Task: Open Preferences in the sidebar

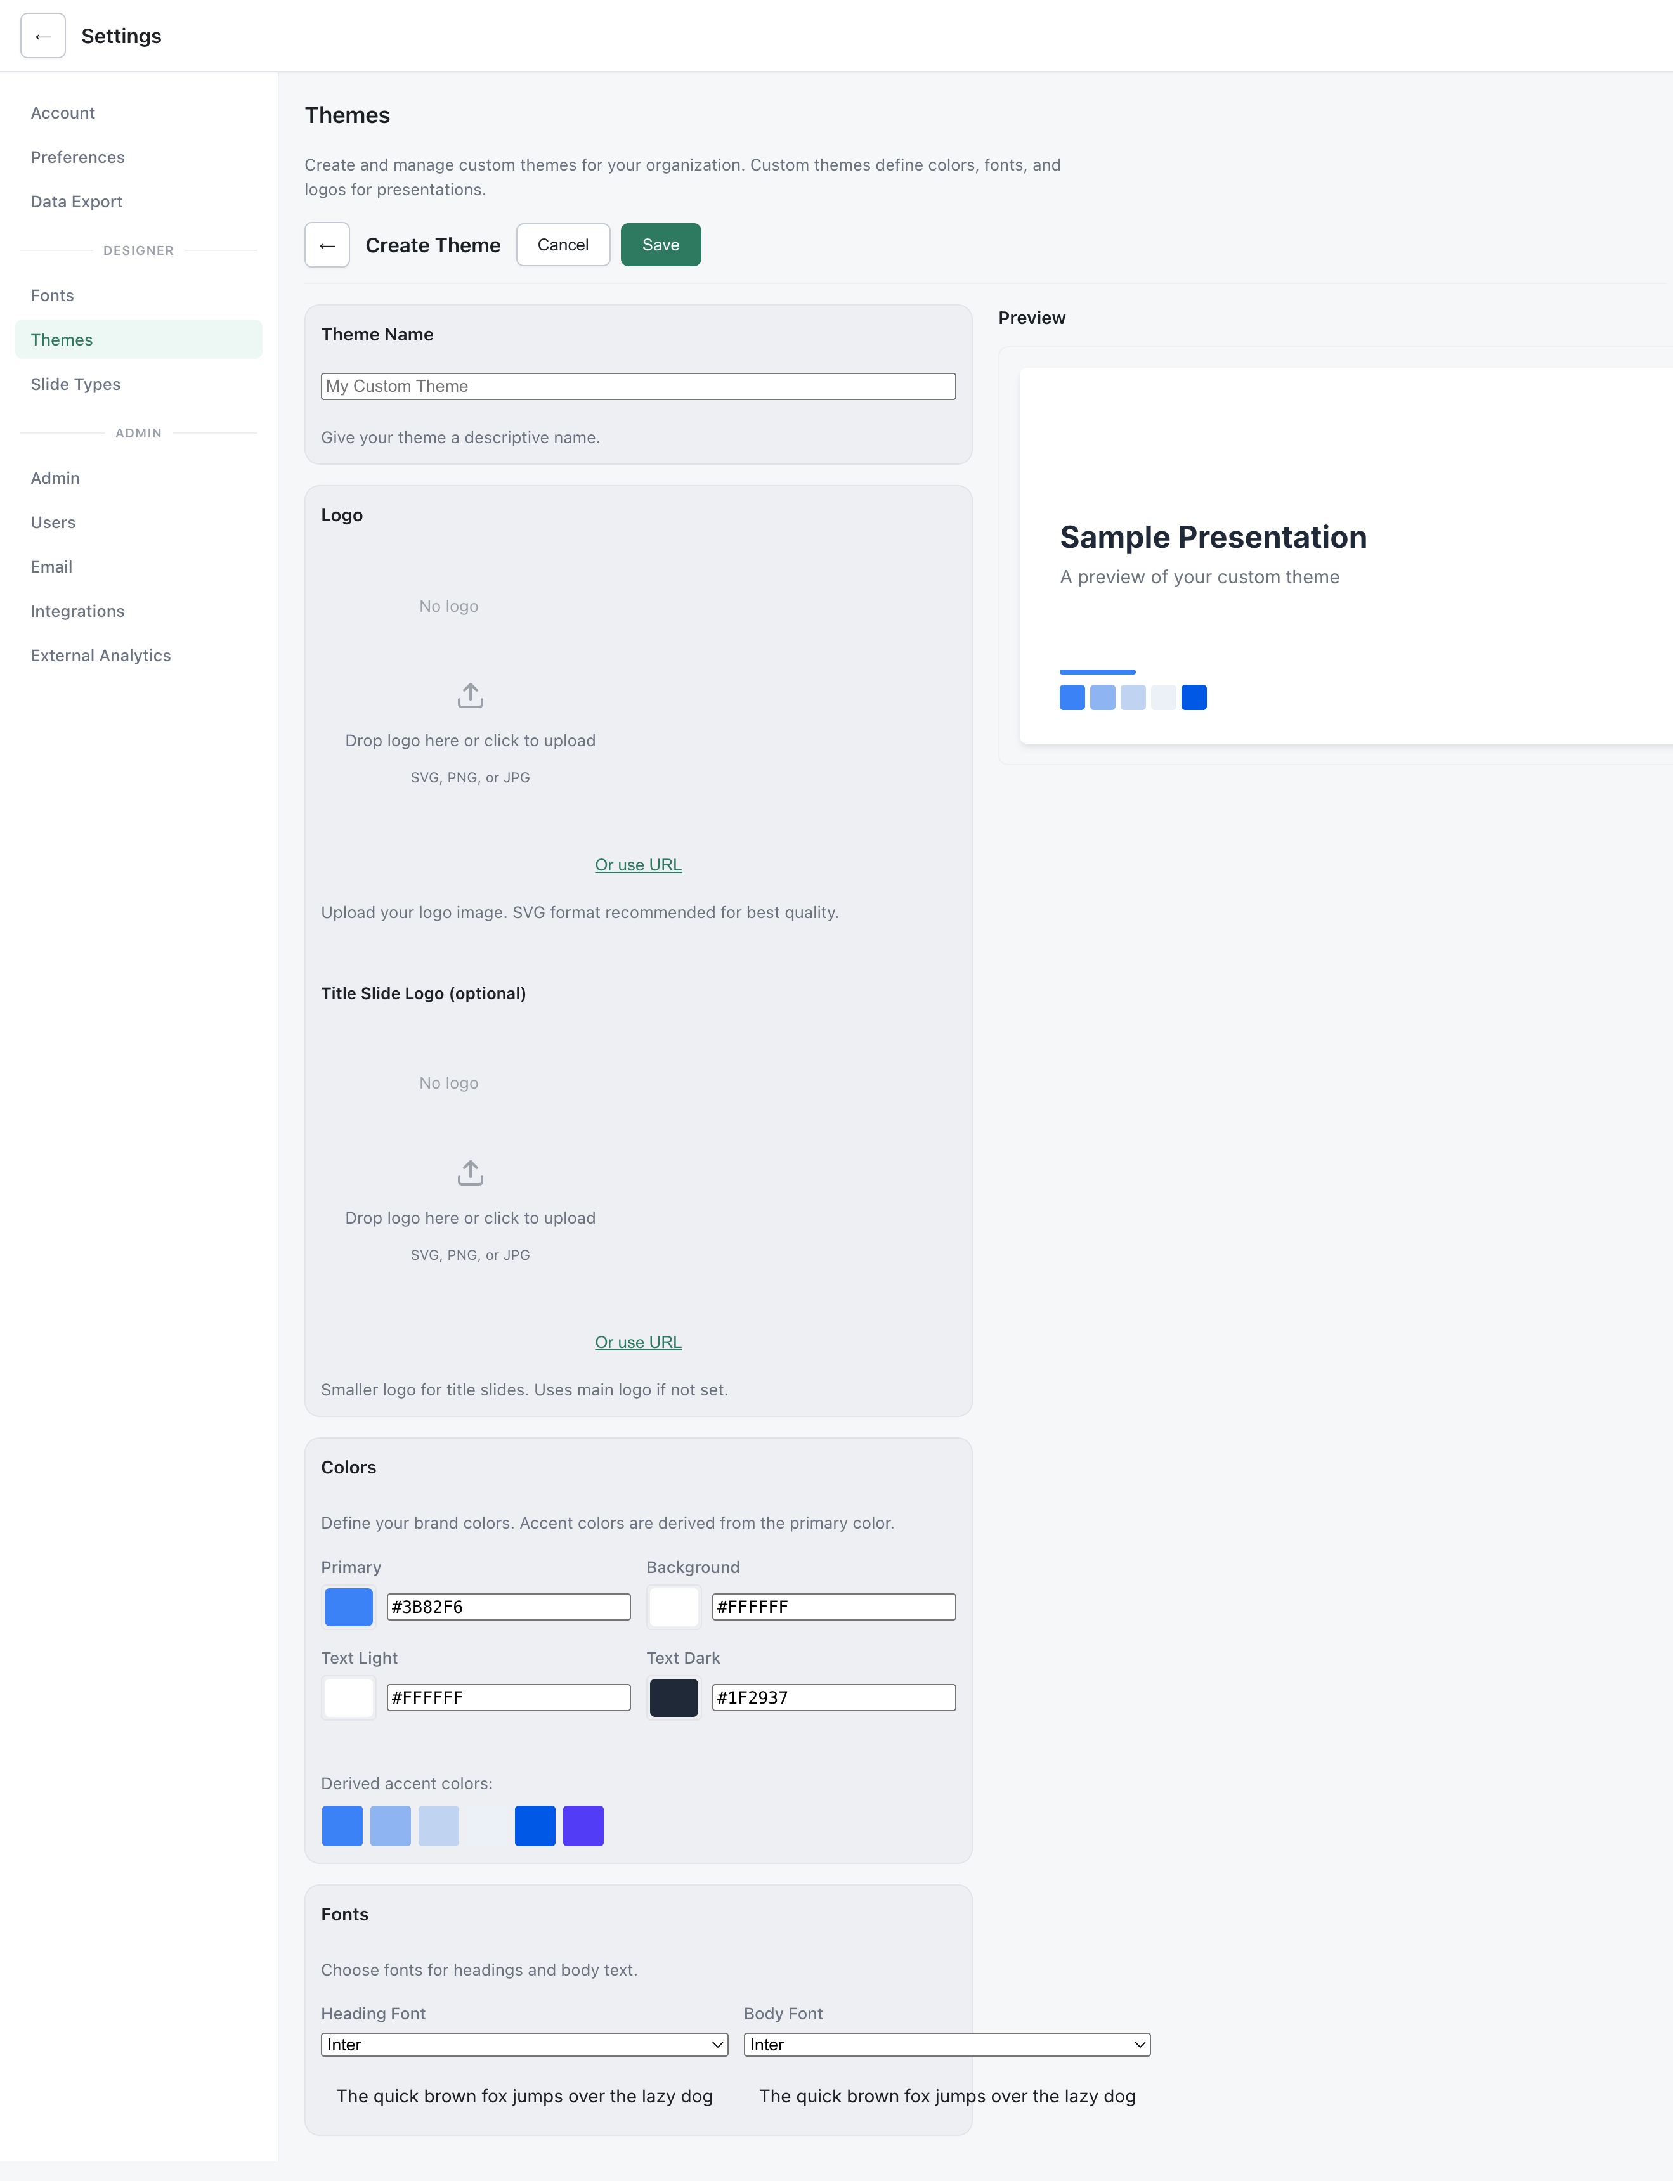Action: point(138,157)
